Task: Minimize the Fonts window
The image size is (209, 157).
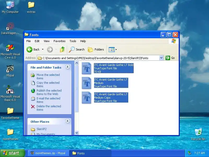Action: point(163,35)
